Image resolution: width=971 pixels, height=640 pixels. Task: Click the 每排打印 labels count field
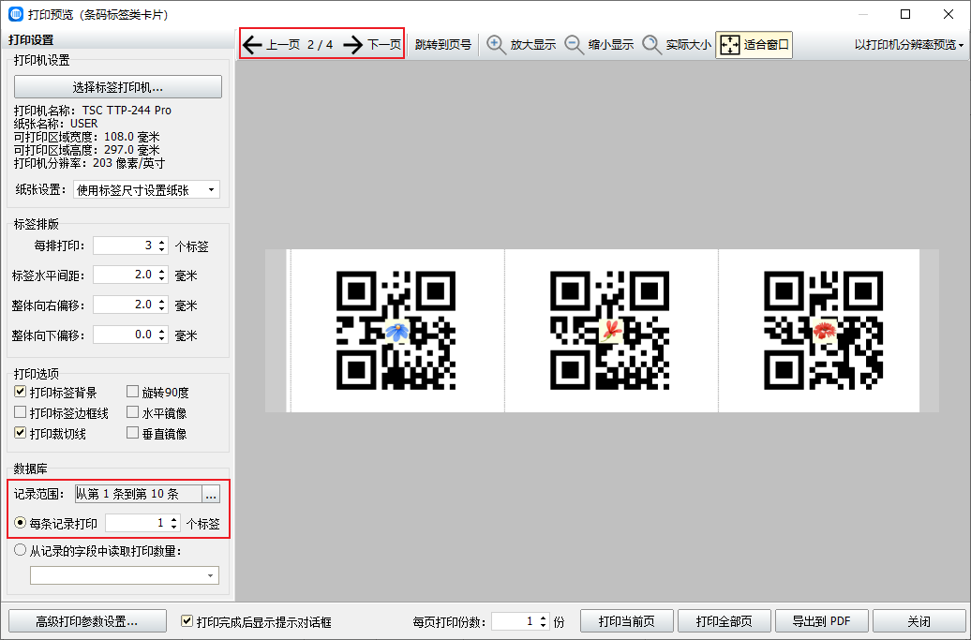pyautogui.click(x=124, y=246)
